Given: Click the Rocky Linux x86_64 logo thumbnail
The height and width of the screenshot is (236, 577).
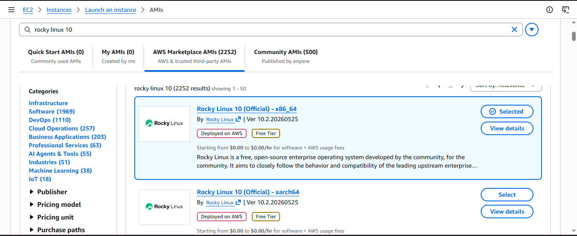Looking at the screenshot, I should 164,123.
